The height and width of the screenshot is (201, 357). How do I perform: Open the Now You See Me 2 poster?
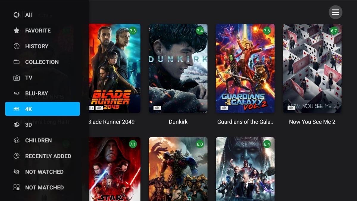(312, 68)
